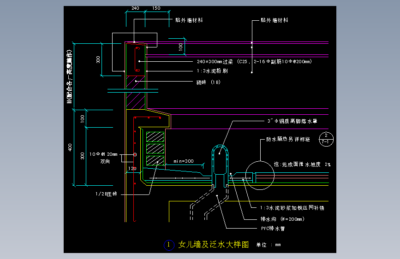Click the 240*300mm过梁 beam annotation

254,61
